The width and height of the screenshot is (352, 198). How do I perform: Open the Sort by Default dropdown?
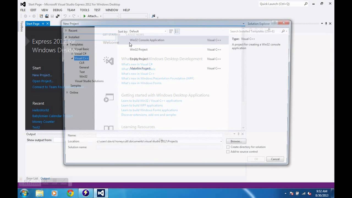point(148,31)
